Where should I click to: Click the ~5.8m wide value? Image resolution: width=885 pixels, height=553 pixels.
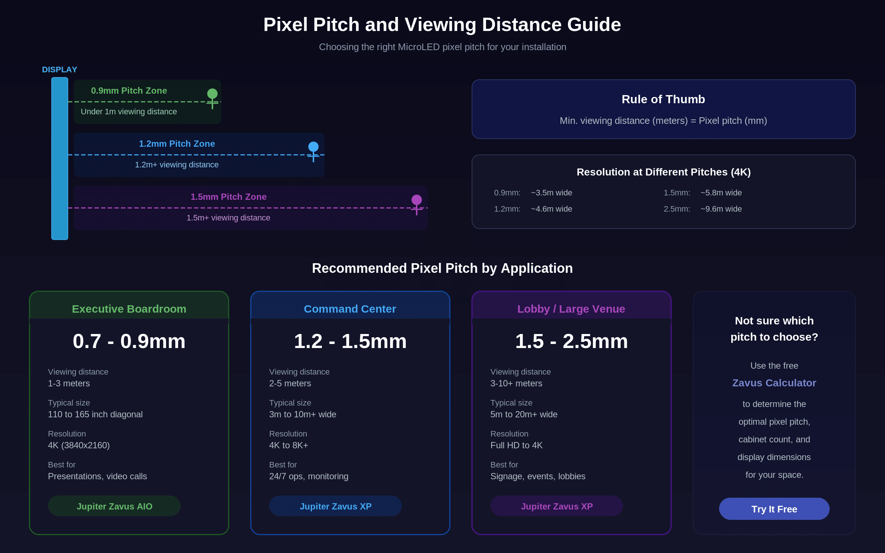(721, 193)
